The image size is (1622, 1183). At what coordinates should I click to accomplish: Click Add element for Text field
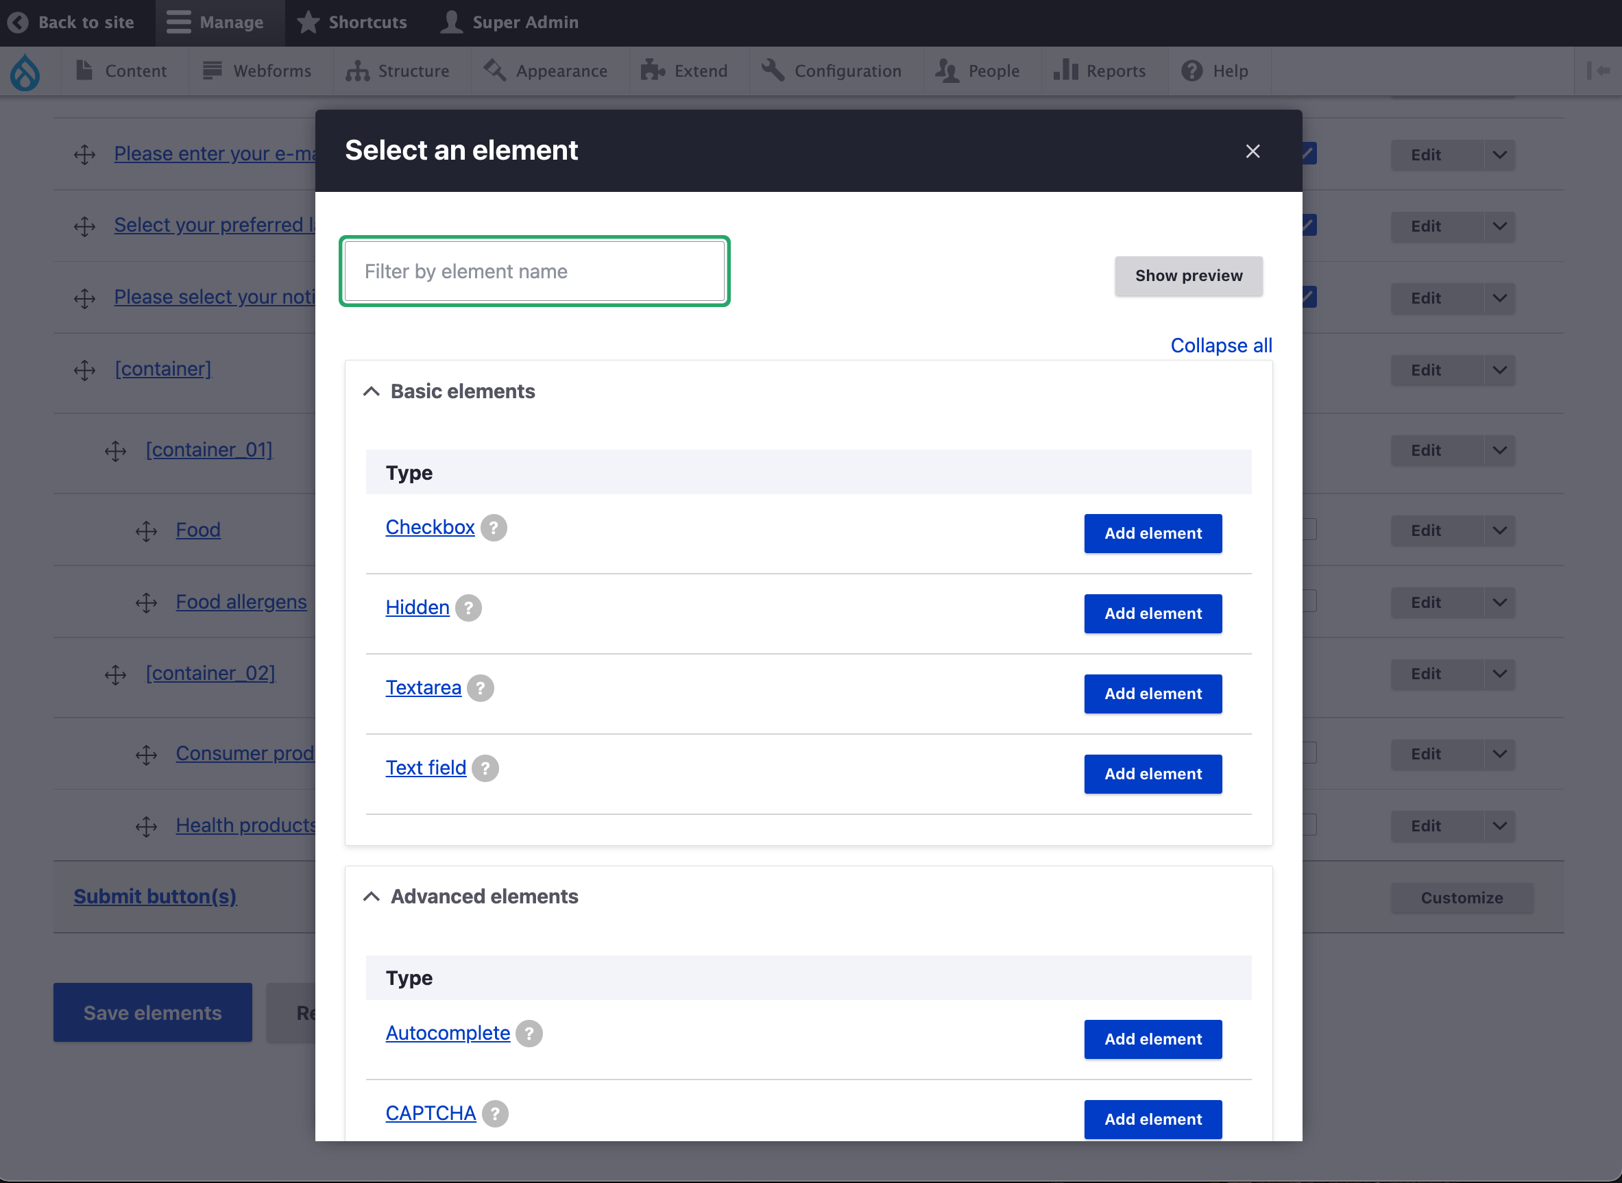pyautogui.click(x=1152, y=772)
